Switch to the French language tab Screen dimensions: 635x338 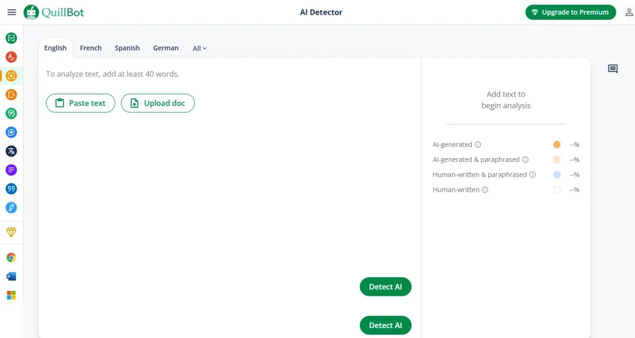91,48
